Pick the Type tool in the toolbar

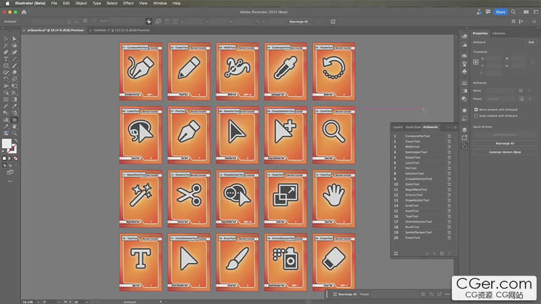6,59
